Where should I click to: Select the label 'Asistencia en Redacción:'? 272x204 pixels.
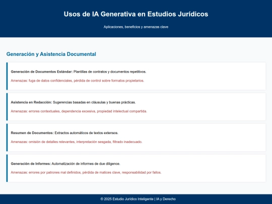[x=31, y=102]
